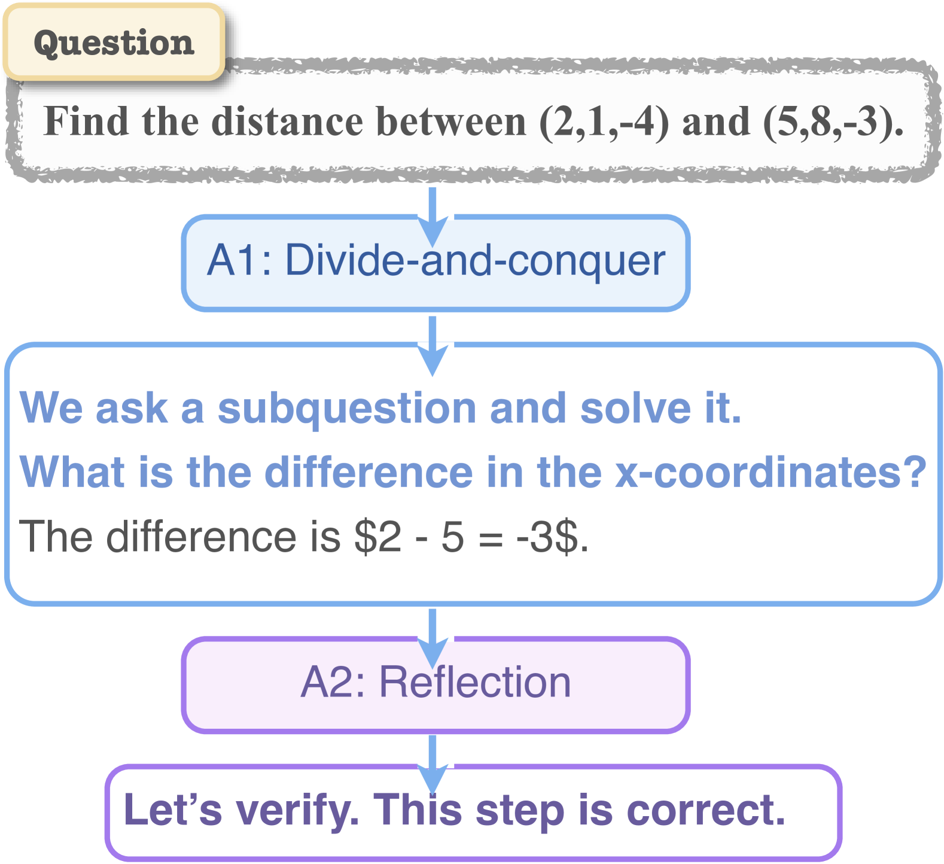Viewport: 944px width, 864px height.
Task: Click the word 'distance' in the question
Action: click(287, 121)
